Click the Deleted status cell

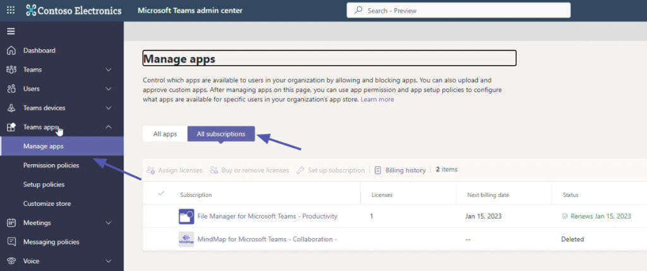point(572,239)
